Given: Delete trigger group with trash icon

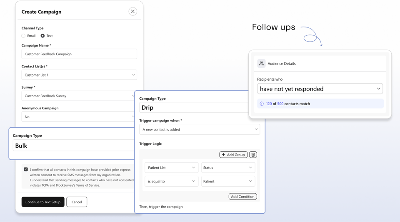Looking at the screenshot, I should (x=253, y=155).
